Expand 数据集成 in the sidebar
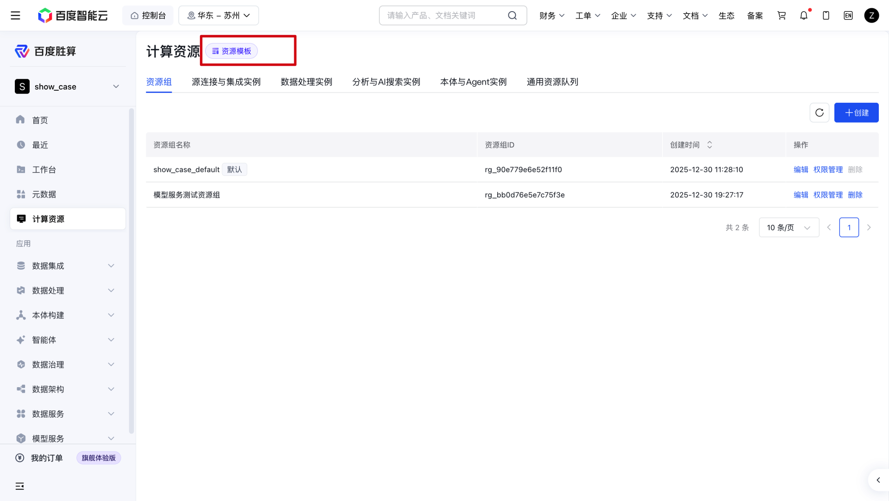This screenshot has width=889, height=501. [x=68, y=266]
